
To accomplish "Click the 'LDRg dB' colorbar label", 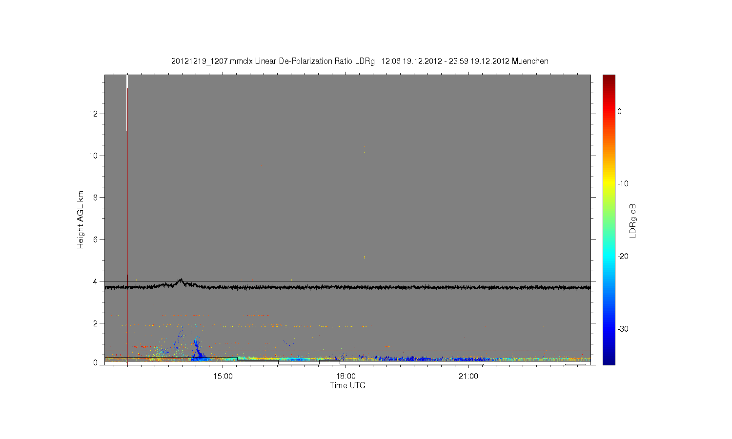I will pyautogui.click(x=633, y=220).
